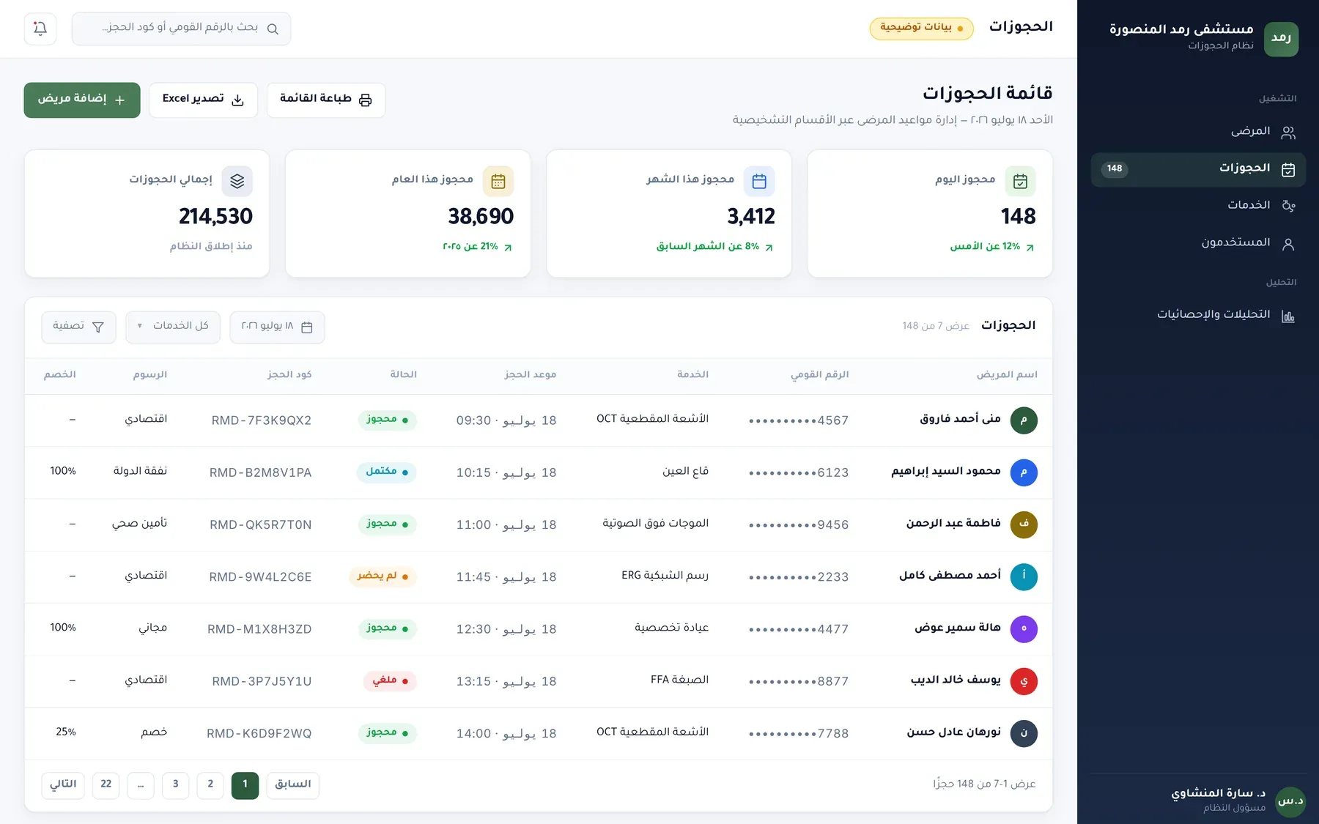Click the notifications bell icon
Screen dimensions: 1319x824
click(x=40, y=29)
